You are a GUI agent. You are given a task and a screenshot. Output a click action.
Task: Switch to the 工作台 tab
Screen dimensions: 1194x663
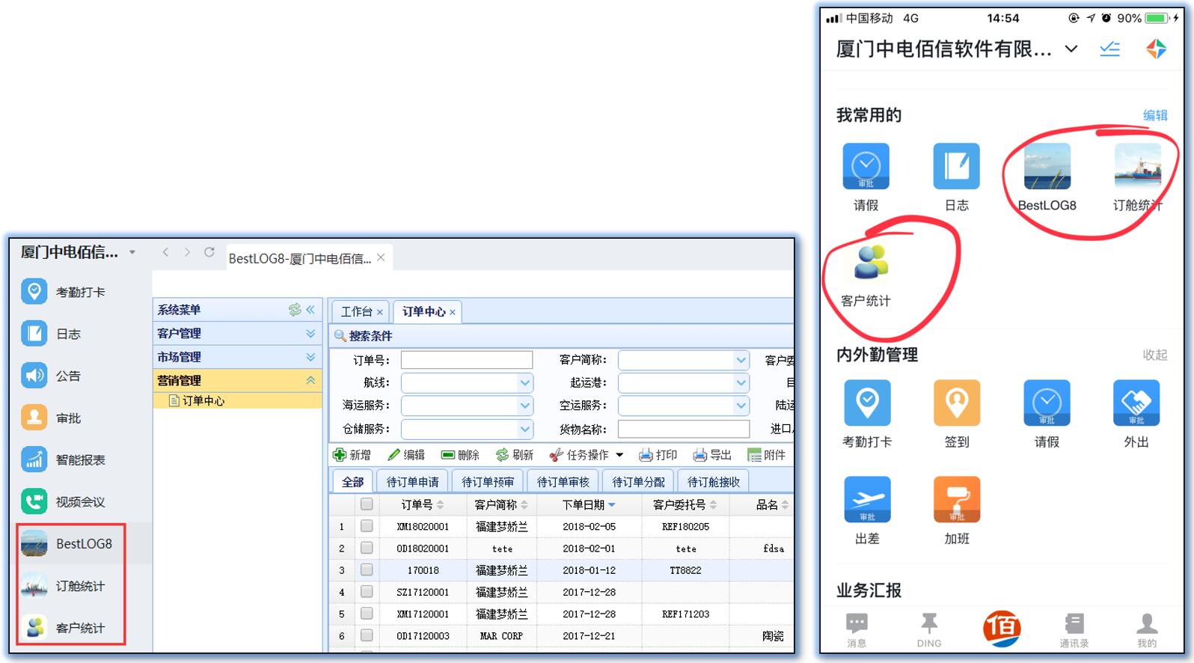356,312
